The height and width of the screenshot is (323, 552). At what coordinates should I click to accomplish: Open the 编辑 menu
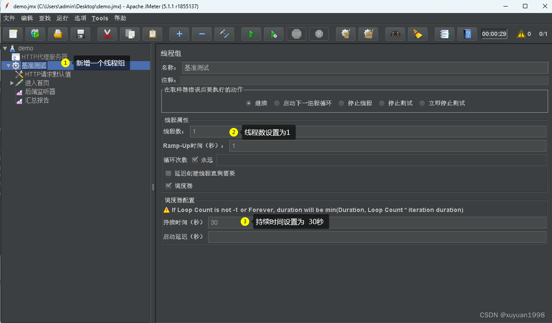(x=27, y=18)
